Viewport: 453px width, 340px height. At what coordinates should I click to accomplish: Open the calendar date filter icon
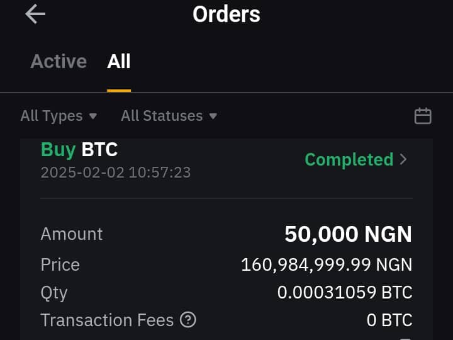tap(423, 116)
